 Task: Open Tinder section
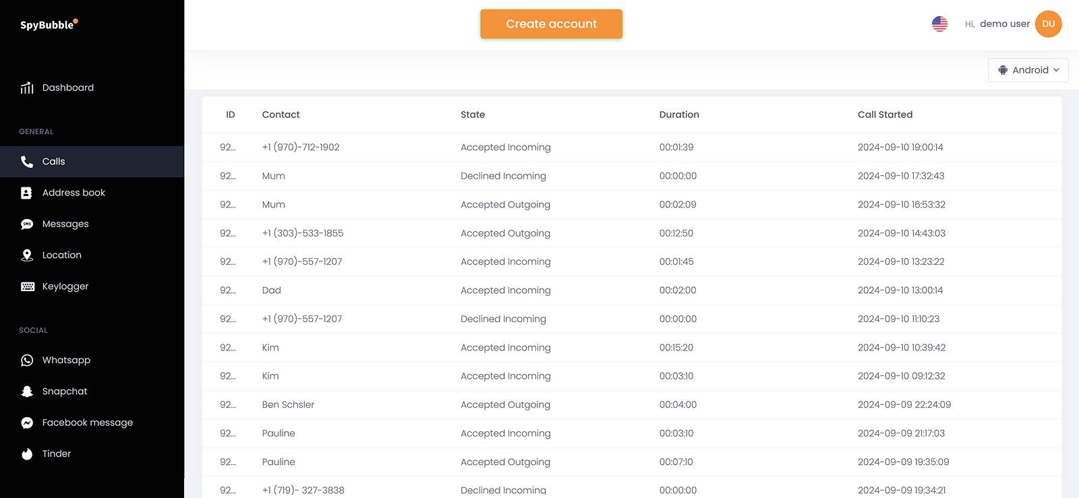coord(57,454)
